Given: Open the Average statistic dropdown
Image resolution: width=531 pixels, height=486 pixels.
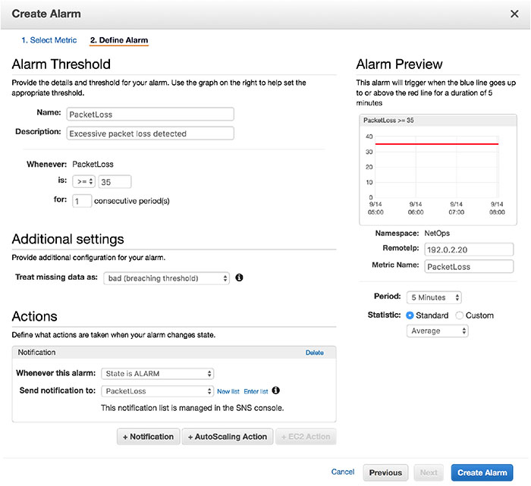Looking at the screenshot, I should [x=438, y=331].
